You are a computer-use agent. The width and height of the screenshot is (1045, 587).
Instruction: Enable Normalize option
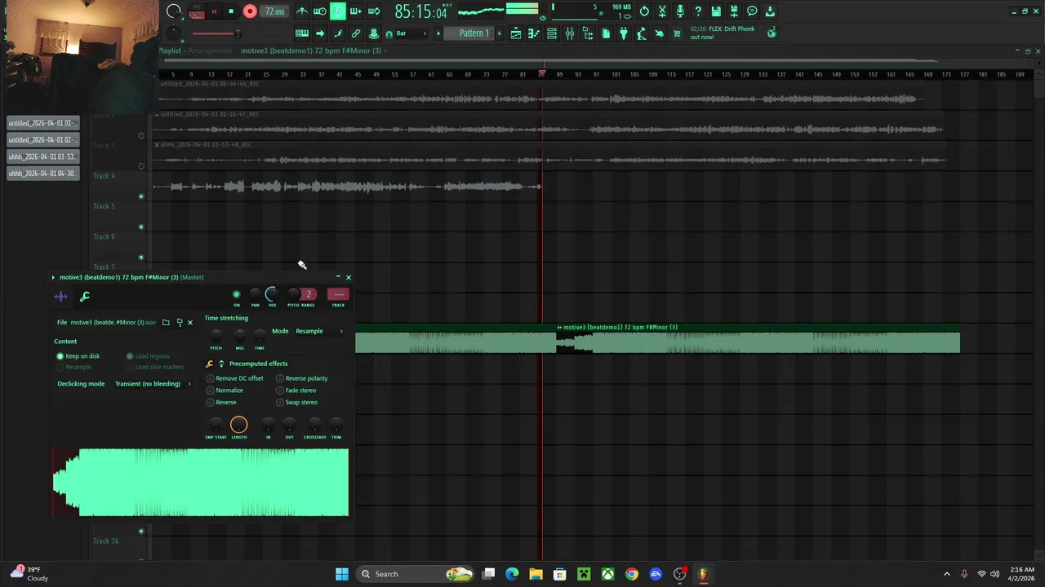(225, 391)
